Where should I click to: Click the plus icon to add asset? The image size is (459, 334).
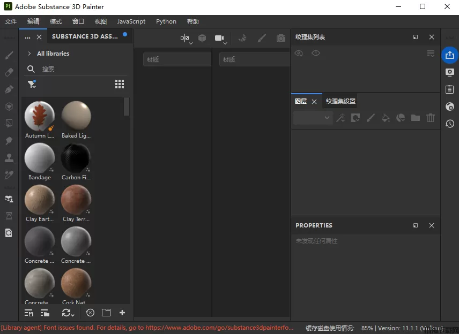pos(122,313)
